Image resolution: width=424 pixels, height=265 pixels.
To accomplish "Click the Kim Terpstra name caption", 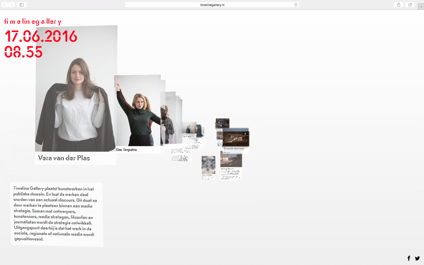I will click(126, 150).
